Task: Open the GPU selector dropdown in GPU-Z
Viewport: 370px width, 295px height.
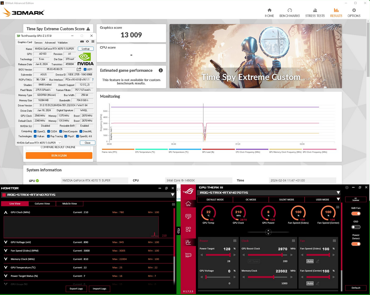Action: tap(39, 143)
